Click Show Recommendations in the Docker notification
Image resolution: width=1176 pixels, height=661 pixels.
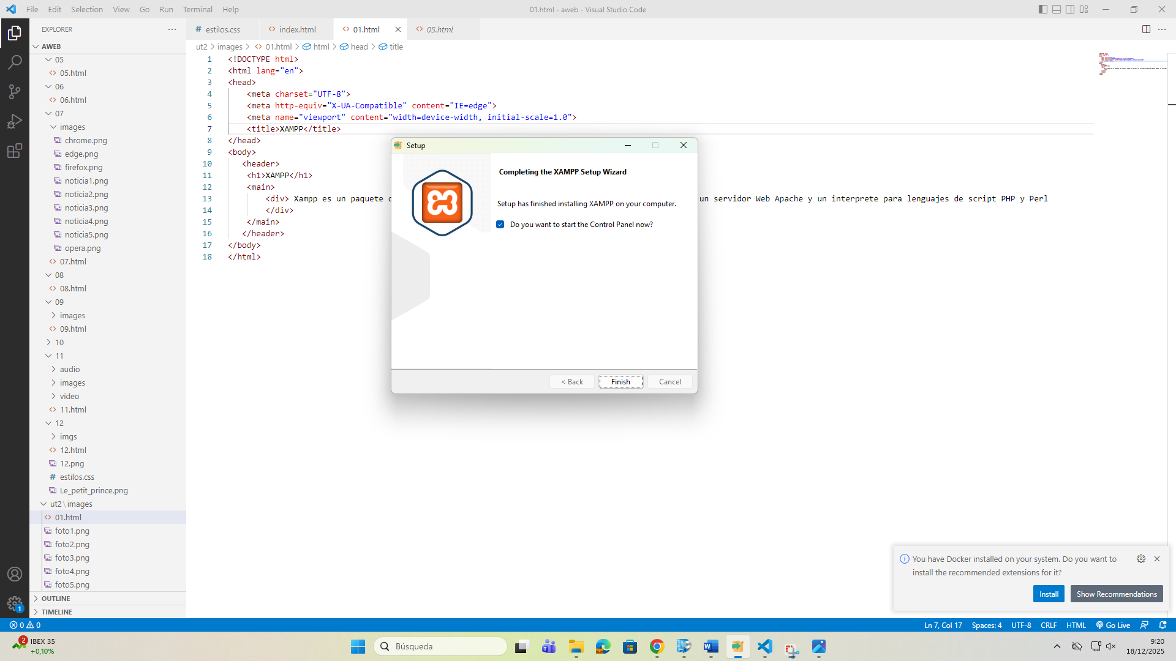pyautogui.click(x=1116, y=594)
